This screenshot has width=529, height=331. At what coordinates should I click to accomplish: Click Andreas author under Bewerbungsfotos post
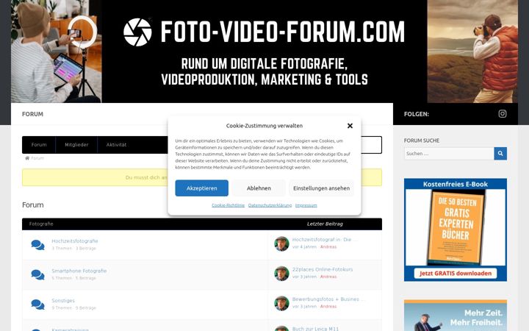(328, 306)
